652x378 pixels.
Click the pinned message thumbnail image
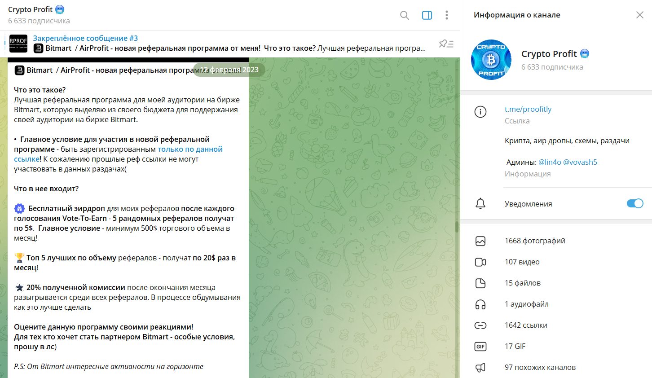18,44
